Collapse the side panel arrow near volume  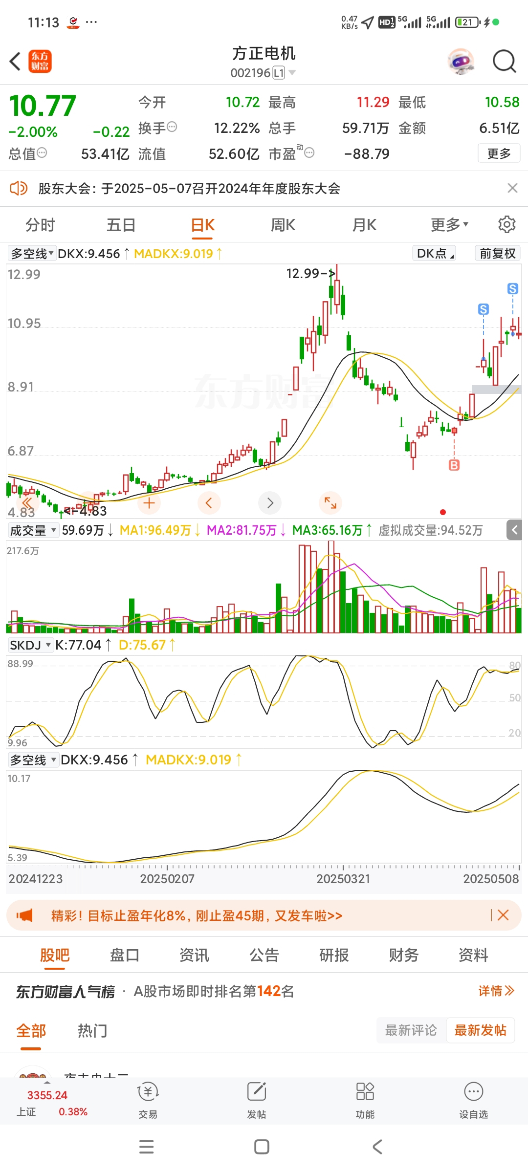[x=514, y=530]
